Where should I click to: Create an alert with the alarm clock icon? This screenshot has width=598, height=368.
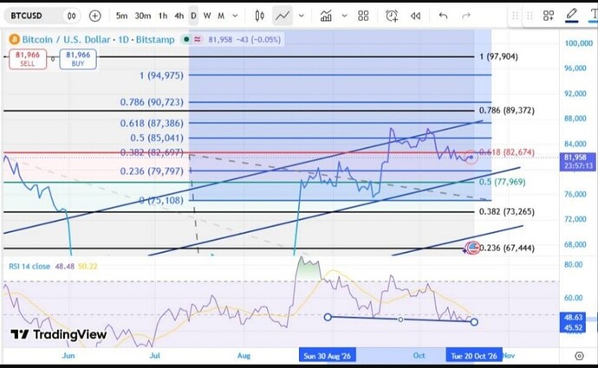392,16
